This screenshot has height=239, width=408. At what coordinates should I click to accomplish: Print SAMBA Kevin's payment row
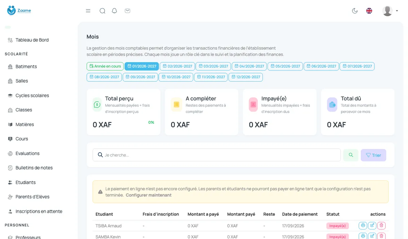(x=363, y=236)
